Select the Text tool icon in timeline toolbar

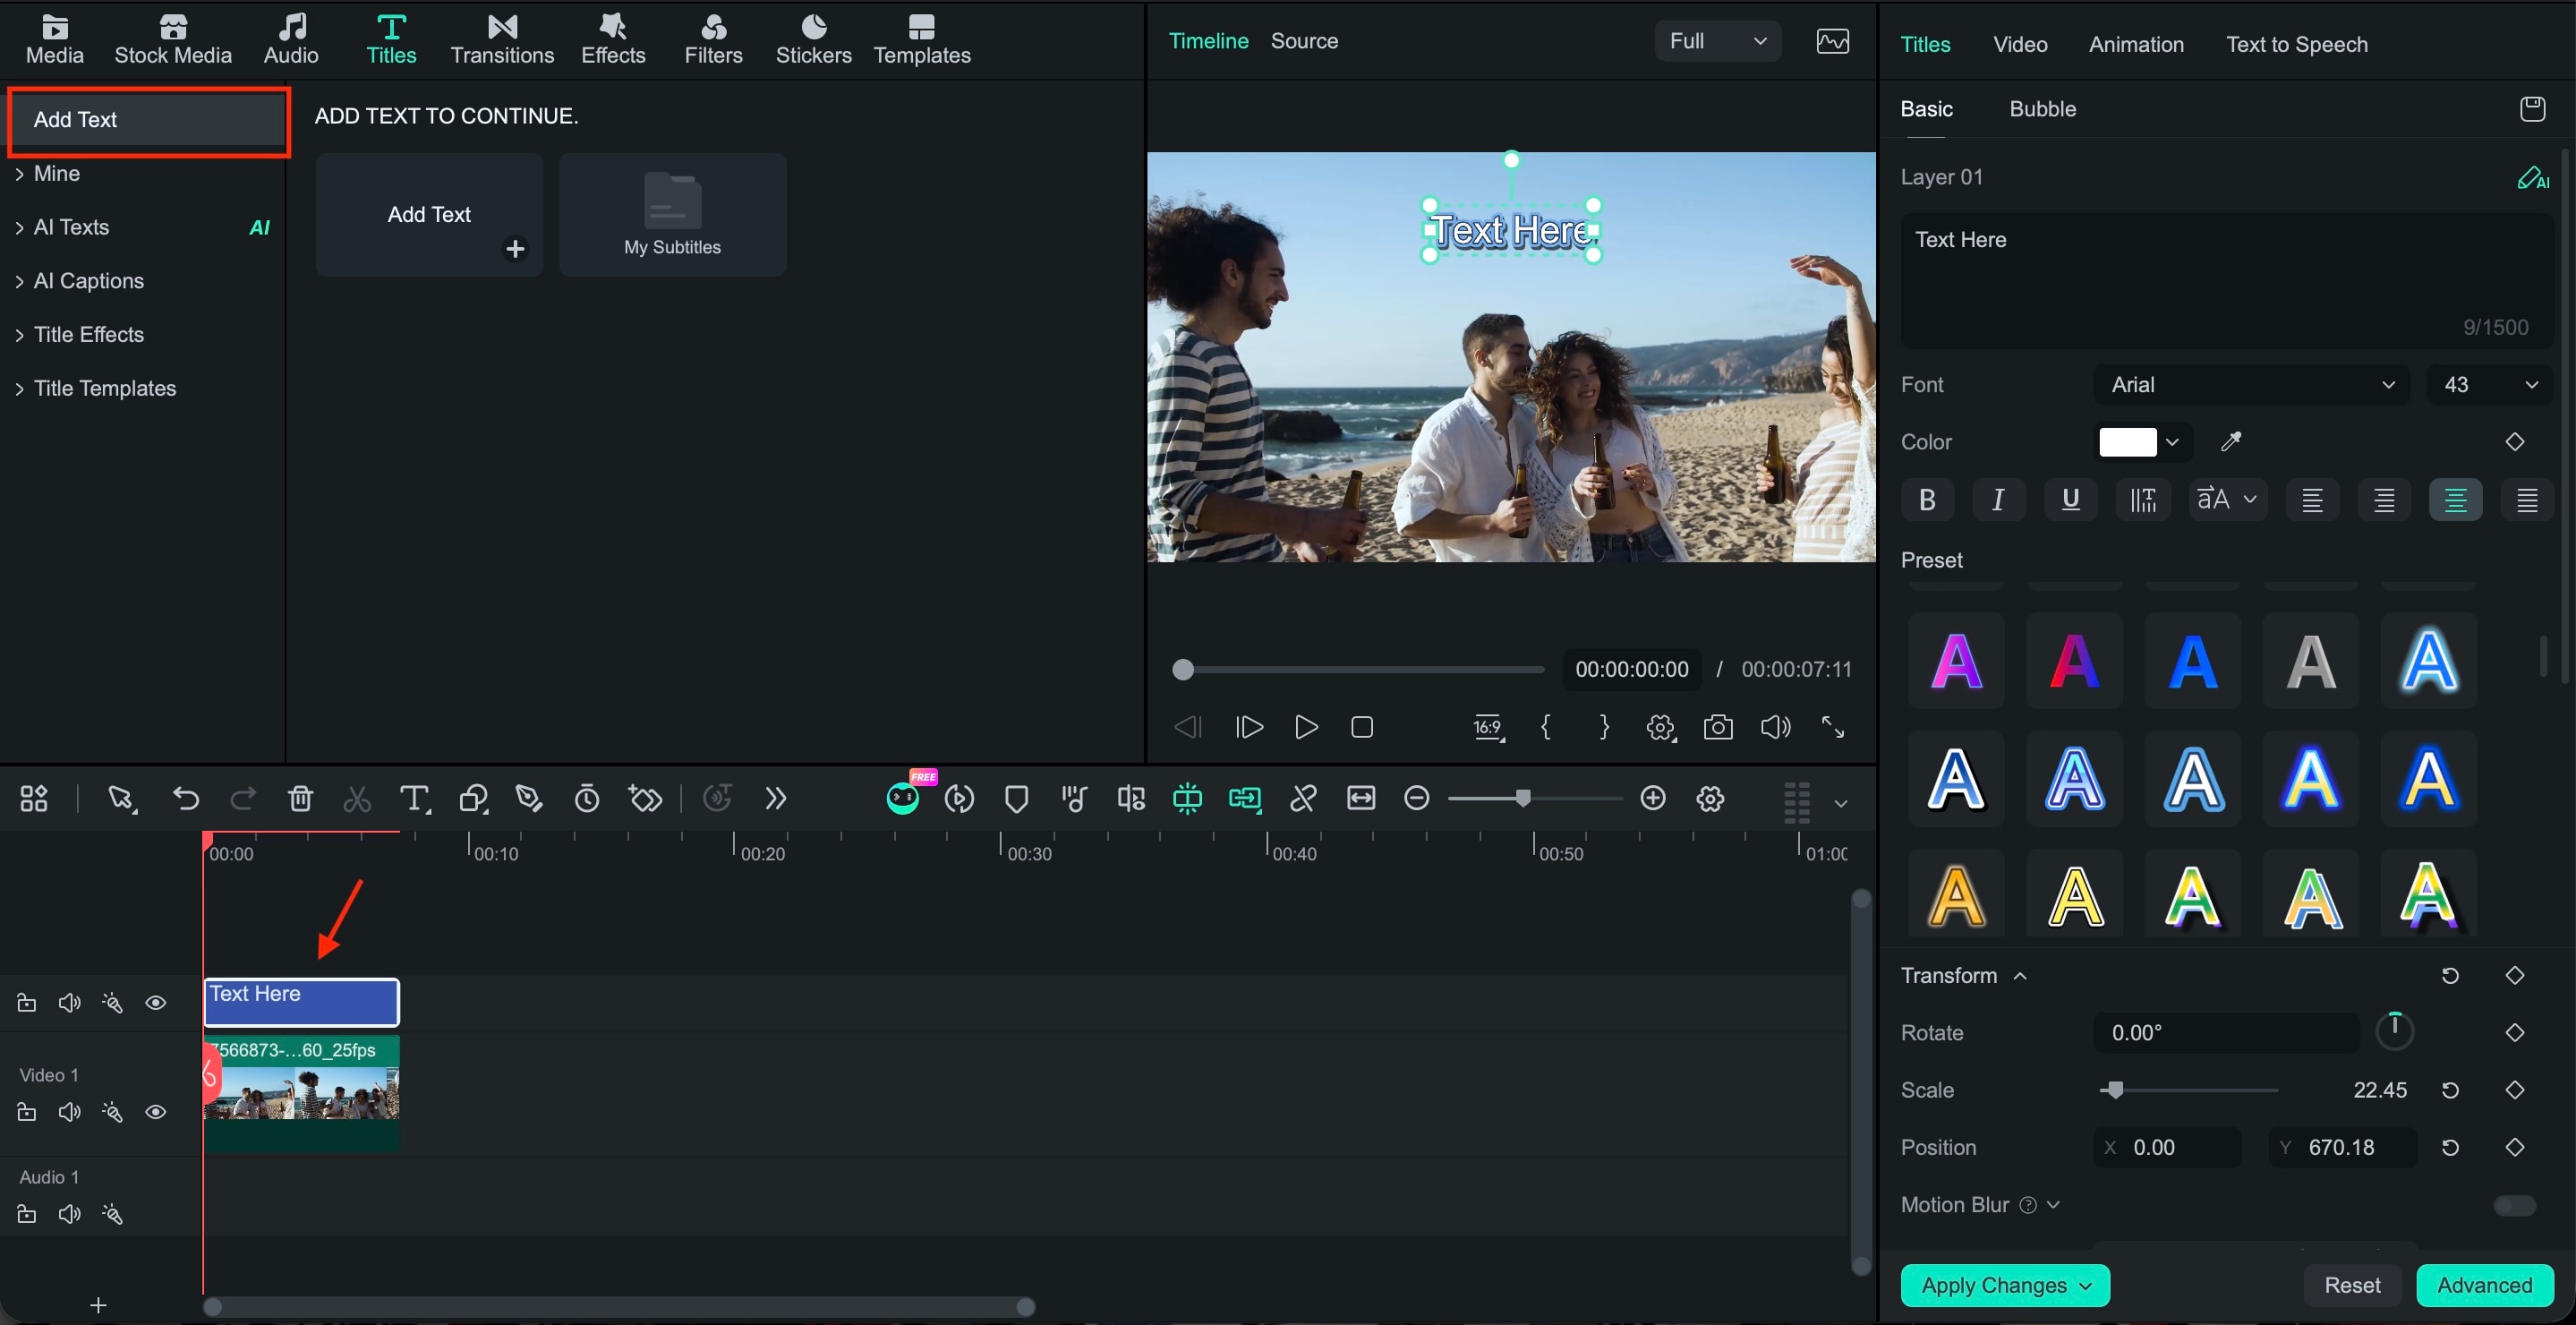click(x=414, y=798)
